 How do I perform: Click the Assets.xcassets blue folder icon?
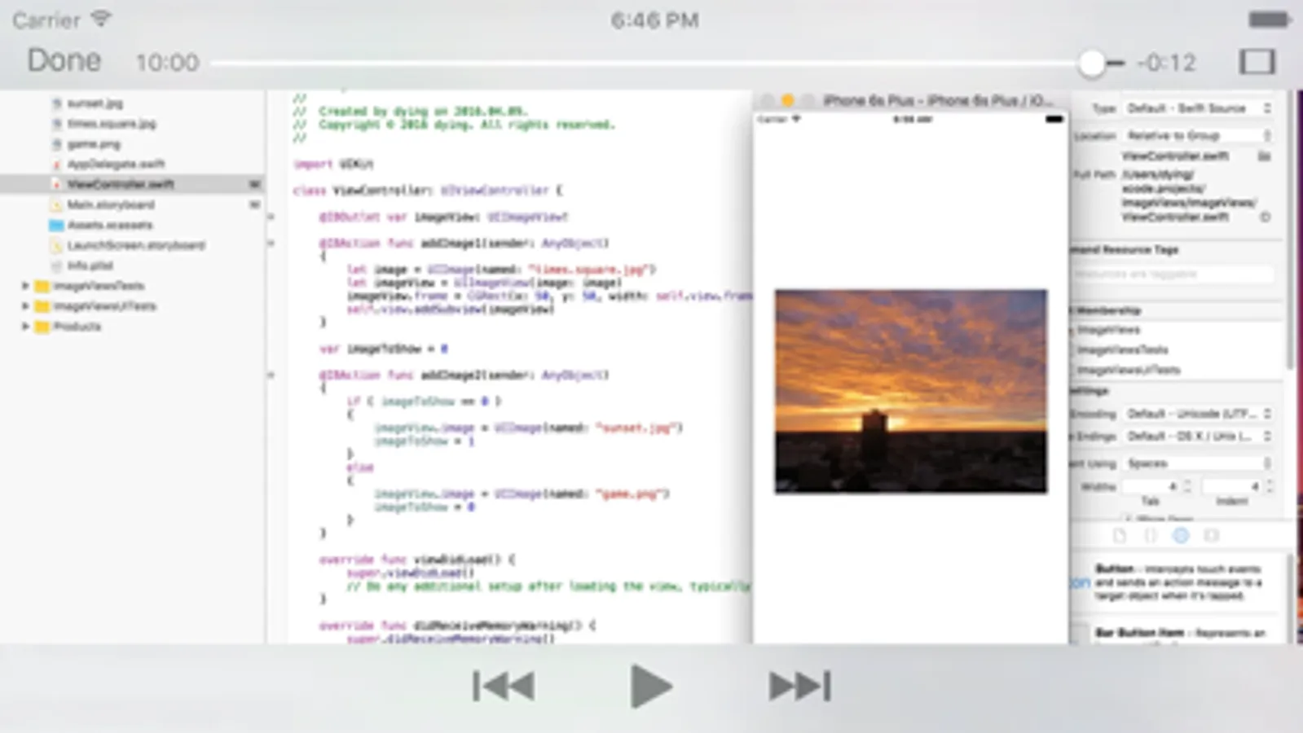coord(56,225)
